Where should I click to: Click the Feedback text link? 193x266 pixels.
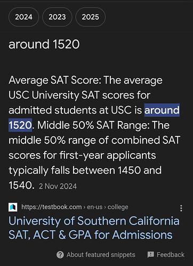click(171, 255)
